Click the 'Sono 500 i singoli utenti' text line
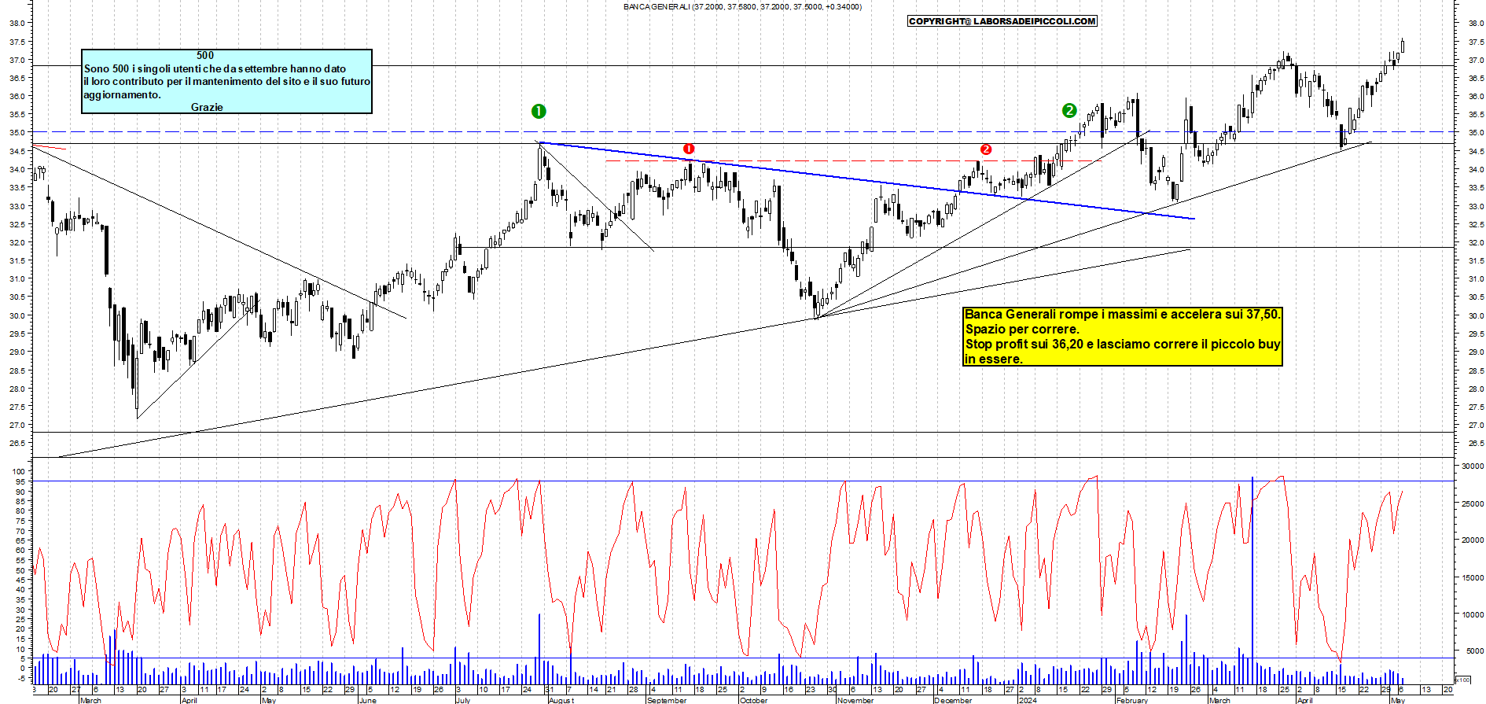1486x704 pixels. point(215,68)
